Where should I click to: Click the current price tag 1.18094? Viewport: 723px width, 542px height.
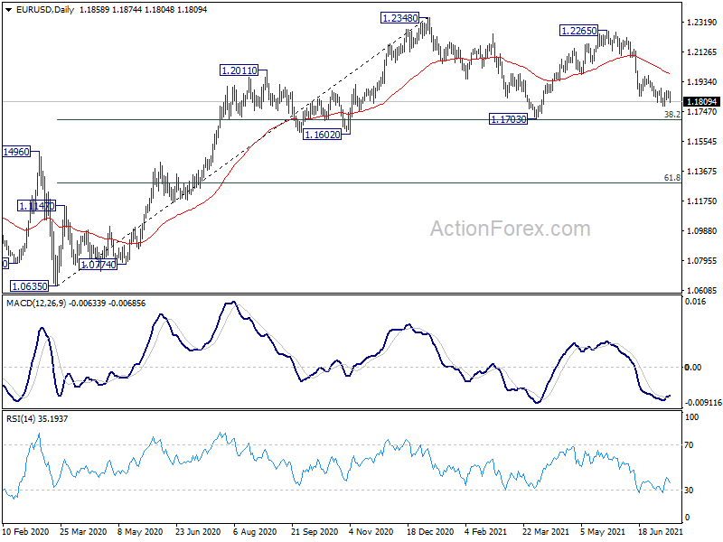[702, 101]
